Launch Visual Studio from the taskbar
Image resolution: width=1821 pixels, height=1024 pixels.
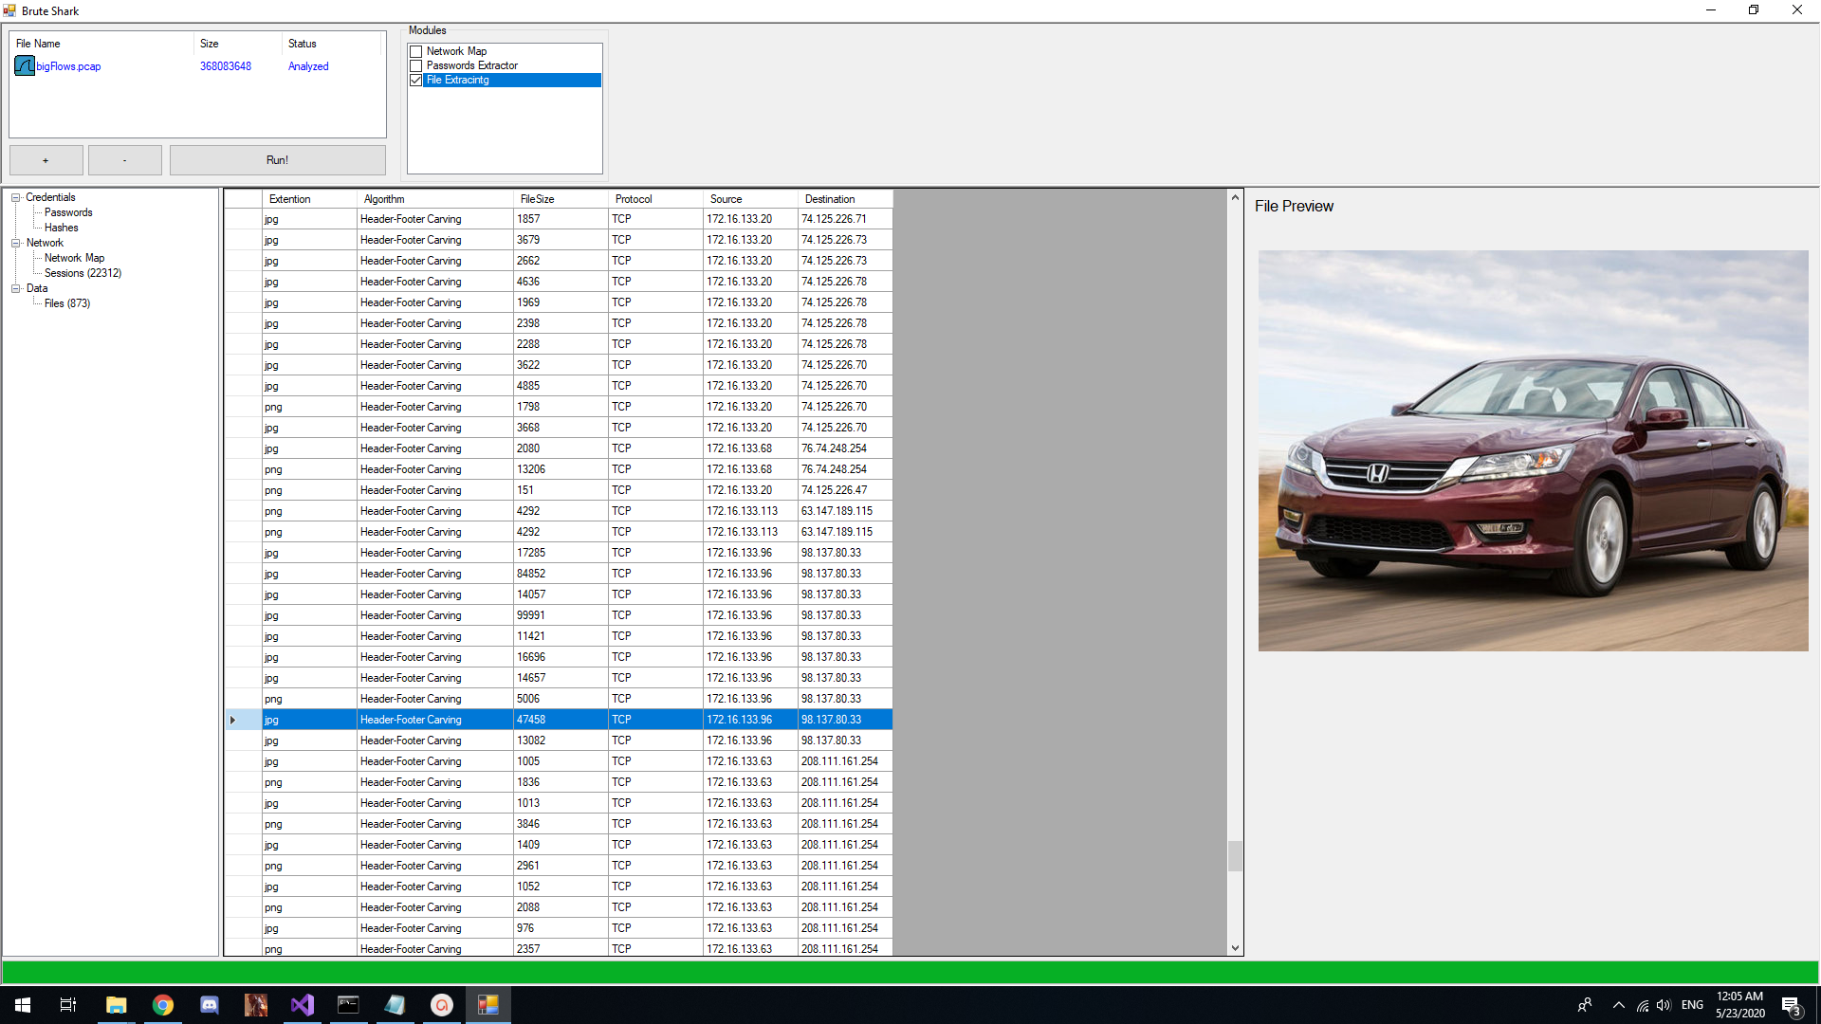(x=303, y=1005)
